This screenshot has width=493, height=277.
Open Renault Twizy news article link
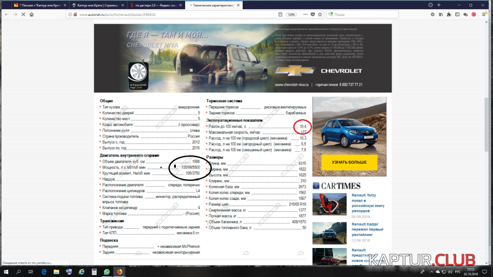click(368, 203)
